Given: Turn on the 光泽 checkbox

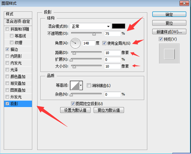Looking at the screenshot, I should coord(7,70).
